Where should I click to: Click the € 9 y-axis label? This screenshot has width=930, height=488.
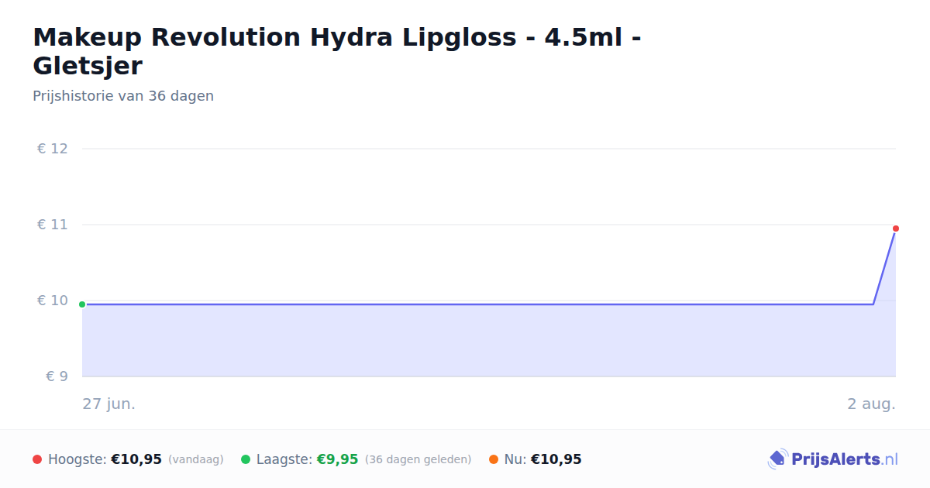point(57,376)
